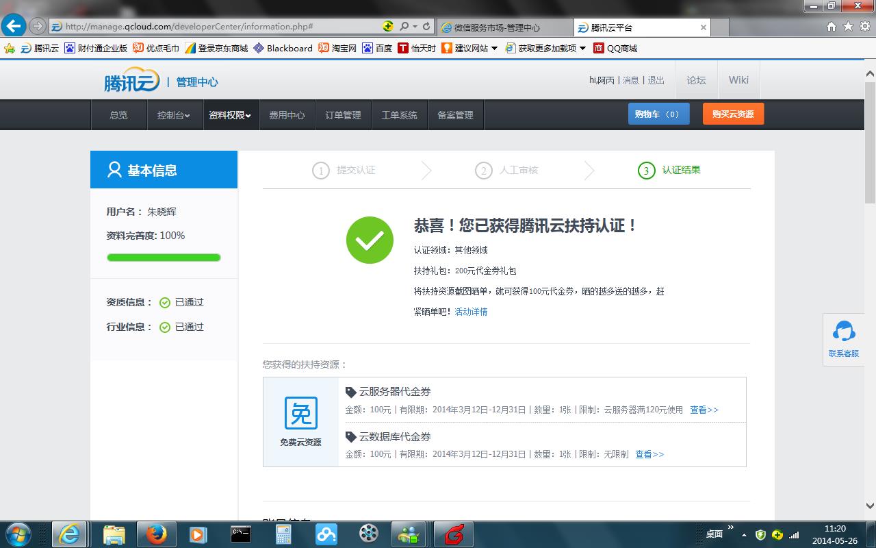This screenshot has height=548, width=876.
Task: Click the page scrollbar up arrow
Action: click(870, 74)
